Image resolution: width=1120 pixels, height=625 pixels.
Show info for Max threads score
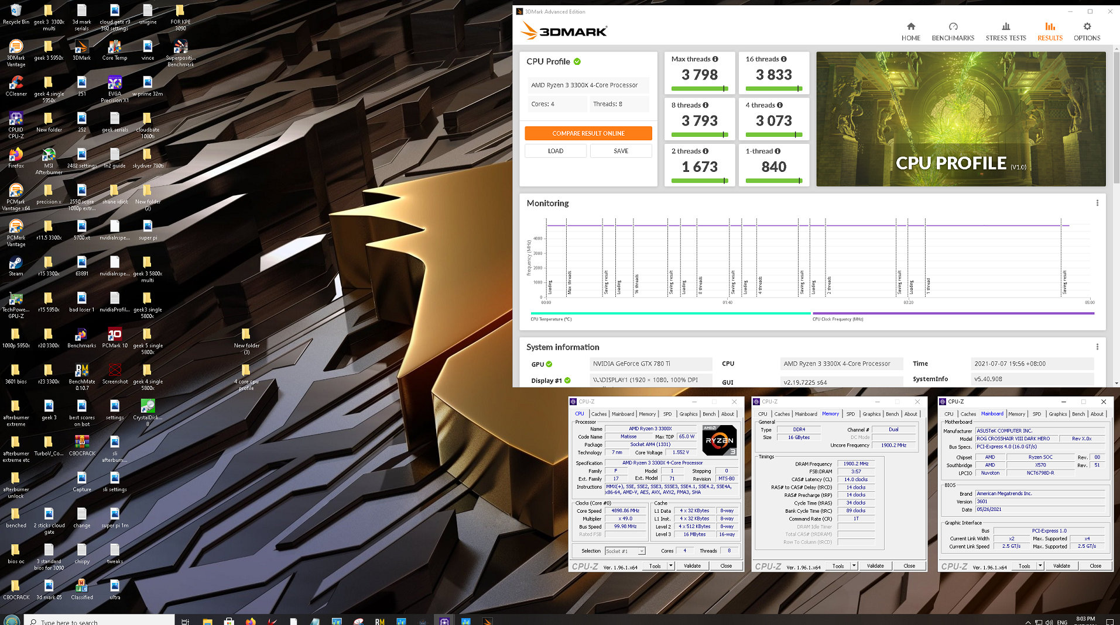click(x=715, y=59)
